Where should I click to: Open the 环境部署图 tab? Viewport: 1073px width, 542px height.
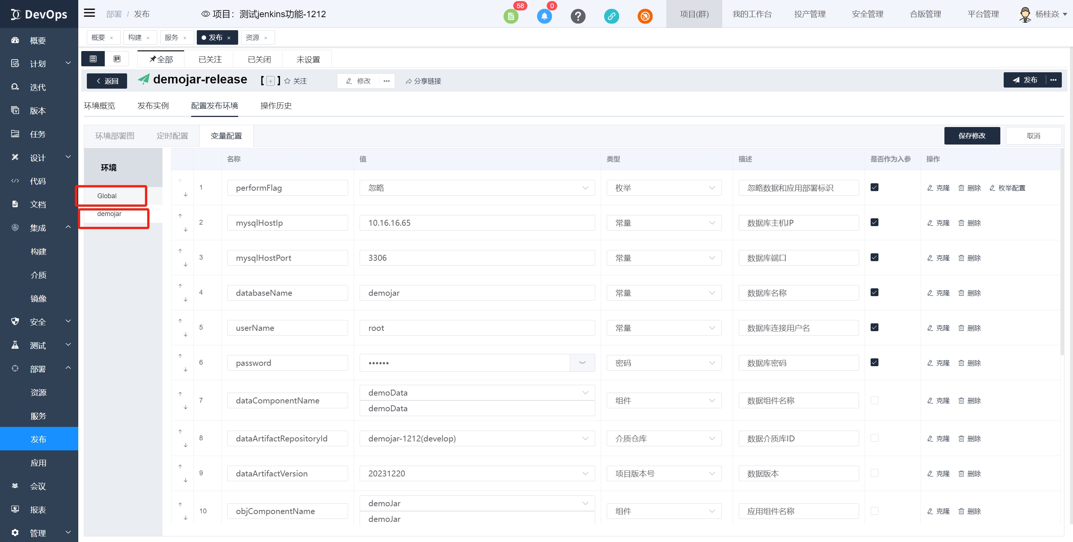click(114, 136)
